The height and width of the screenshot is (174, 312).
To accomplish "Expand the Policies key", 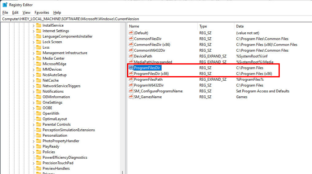I will [33, 152].
